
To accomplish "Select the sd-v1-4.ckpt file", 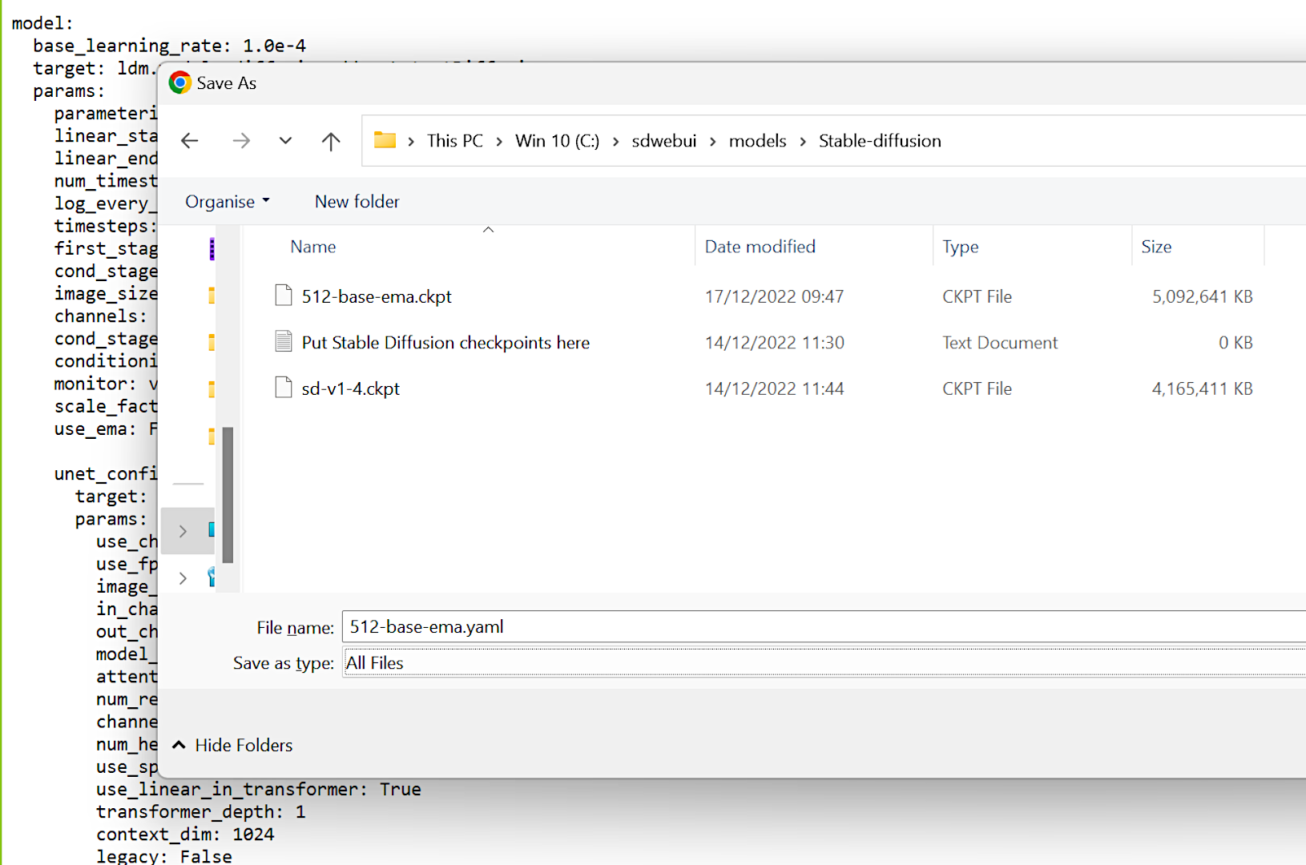I will click(x=351, y=388).
